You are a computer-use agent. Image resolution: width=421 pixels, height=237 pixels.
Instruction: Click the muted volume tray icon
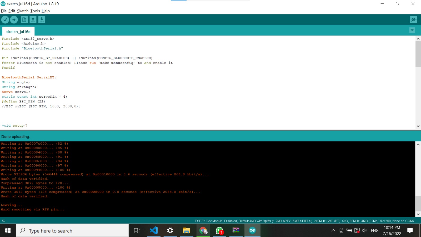point(365,231)
